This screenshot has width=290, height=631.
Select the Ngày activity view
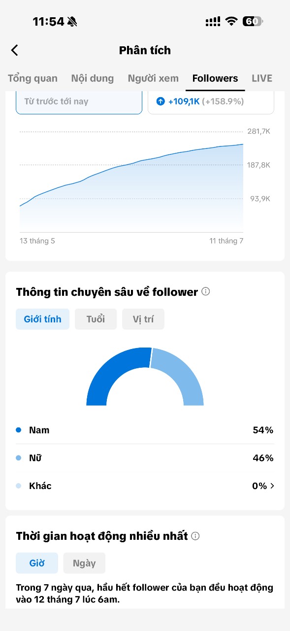[84, 563]
